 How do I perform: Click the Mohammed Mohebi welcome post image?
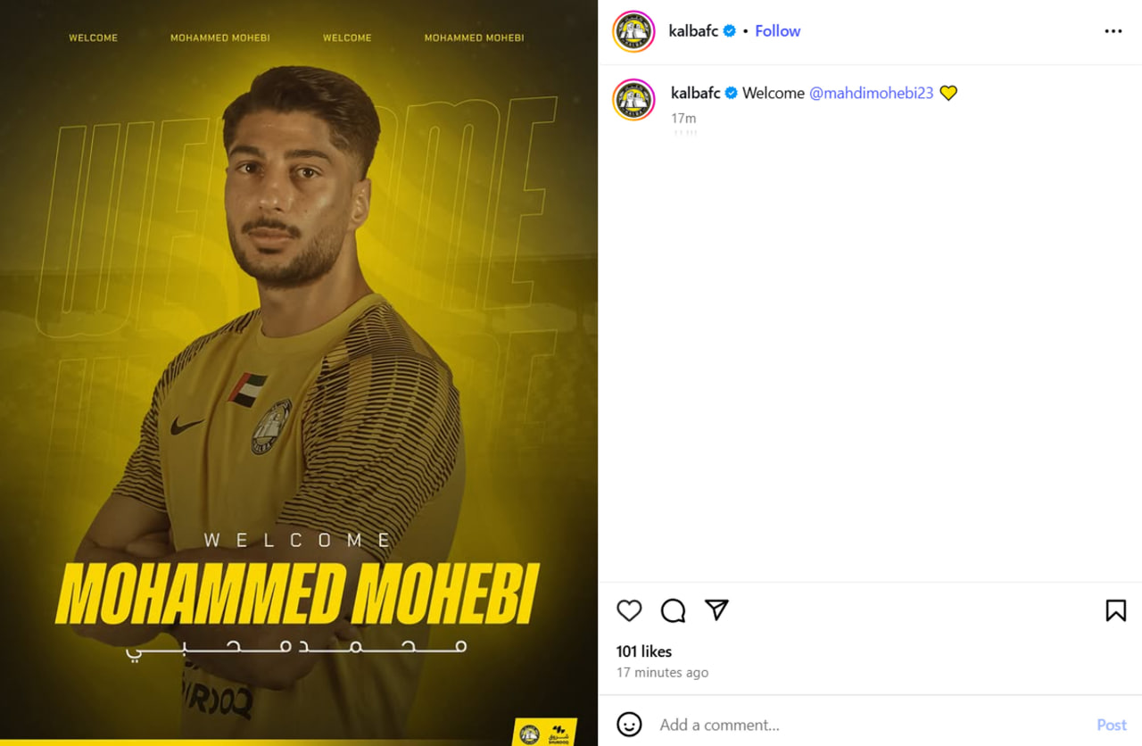tap(299, 373)
